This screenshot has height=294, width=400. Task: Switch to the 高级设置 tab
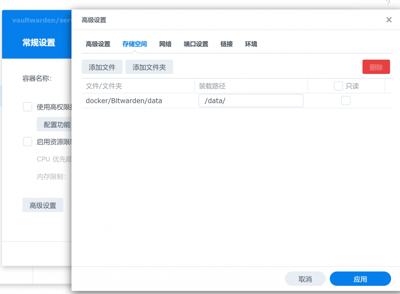(x=98, y=44)
